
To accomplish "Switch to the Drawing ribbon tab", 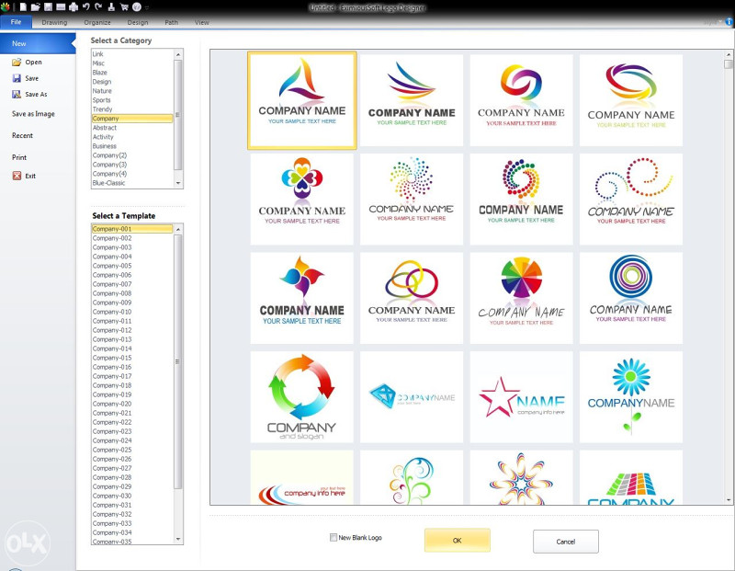I will pos(54,22).
